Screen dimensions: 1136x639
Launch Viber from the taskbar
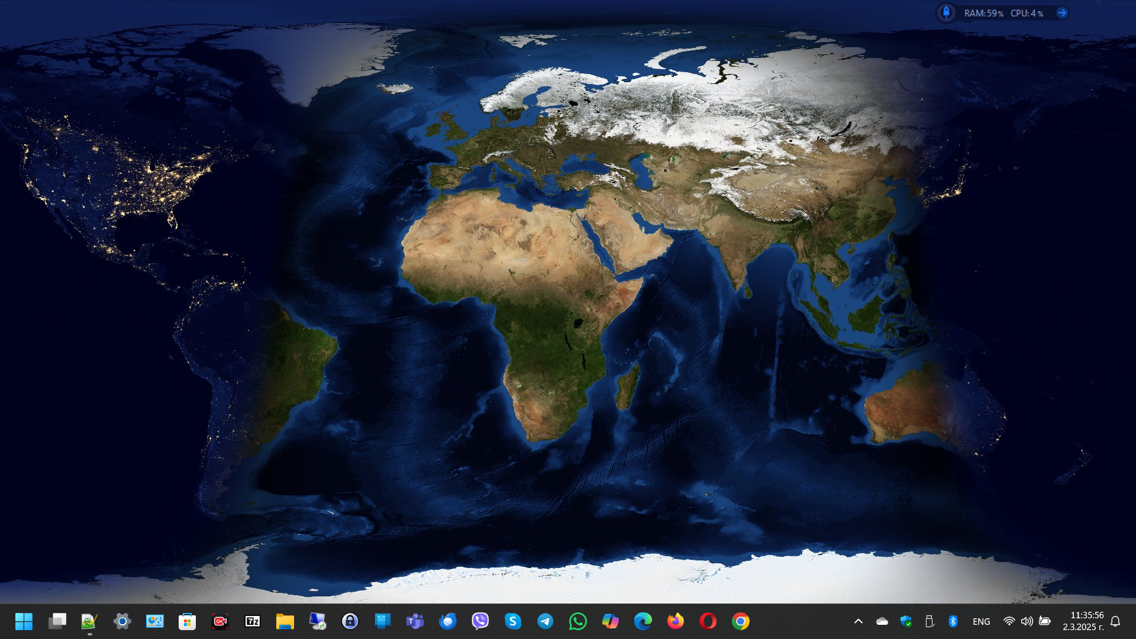tap(480, 621)
